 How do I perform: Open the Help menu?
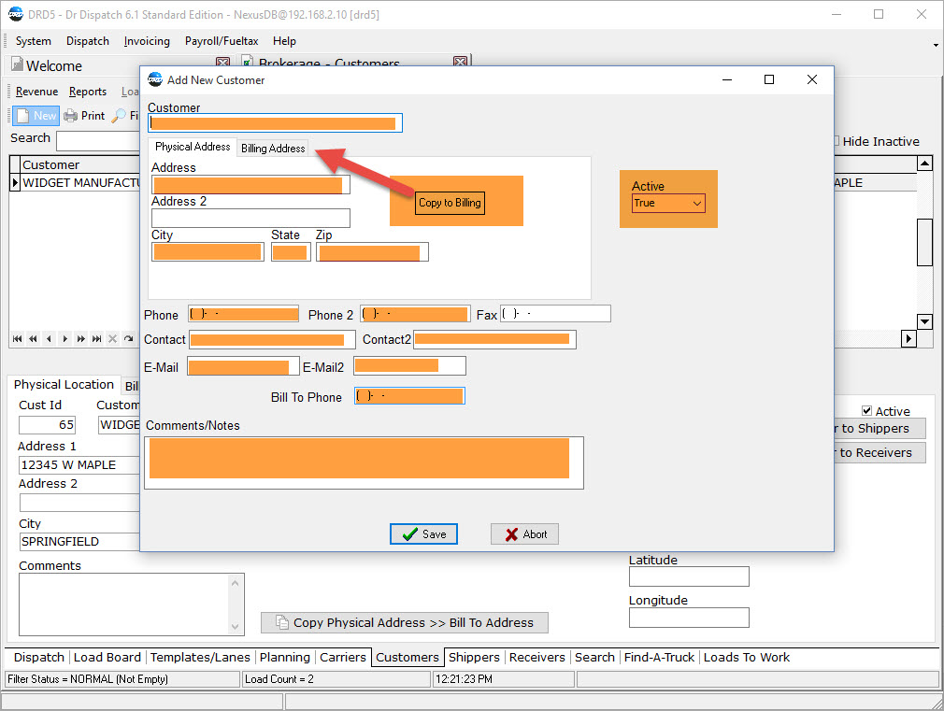(x=284, y=41)
